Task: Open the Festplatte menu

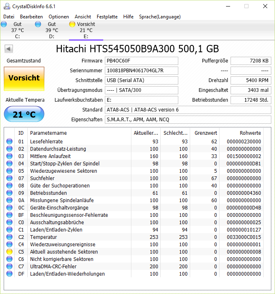Action: point(107,17)
